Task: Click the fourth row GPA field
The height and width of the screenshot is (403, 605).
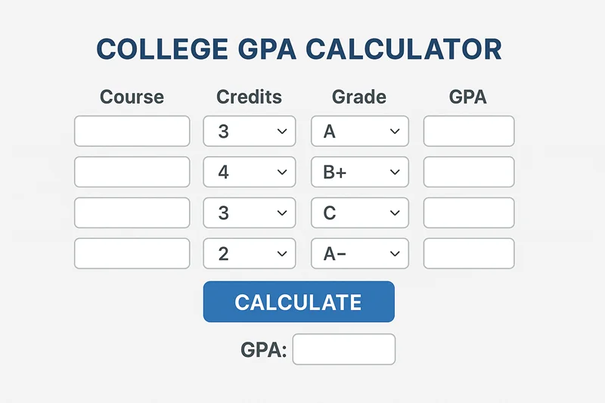Action: [469, 253]
